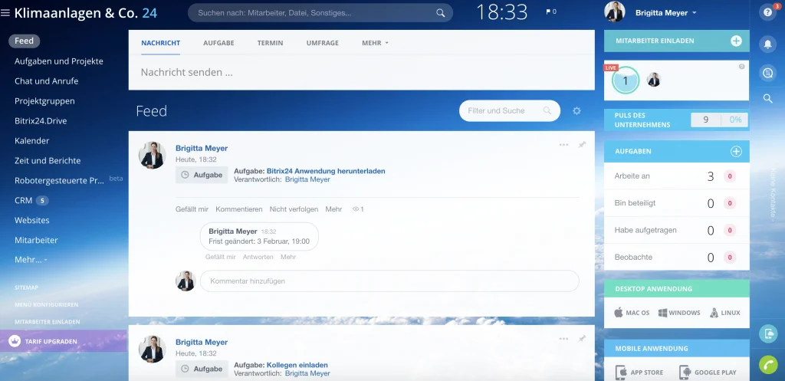Viewport: 785px width, 381px height.
Task: Open the hamburger menu beside Klimaanlagen & Co.
Action: [x=5, y=13]
